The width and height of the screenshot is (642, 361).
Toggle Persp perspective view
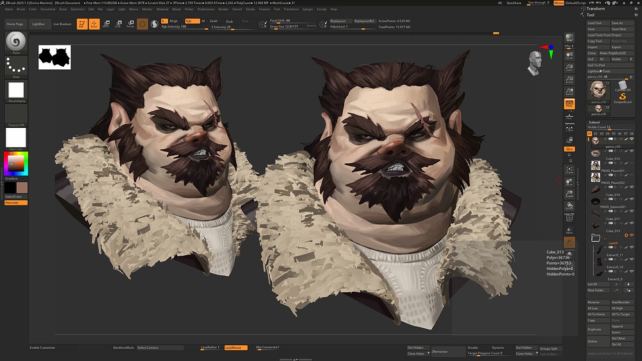click(569, 104)
